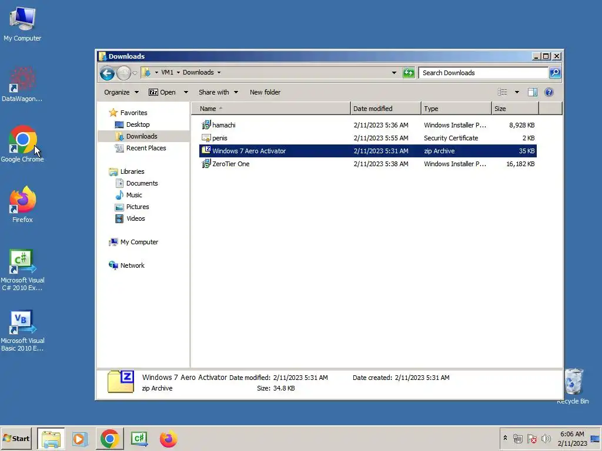Image resolution: width=602 pixels, height=451 pixels.
Task: Create a New folder
Action: (265, 92)
